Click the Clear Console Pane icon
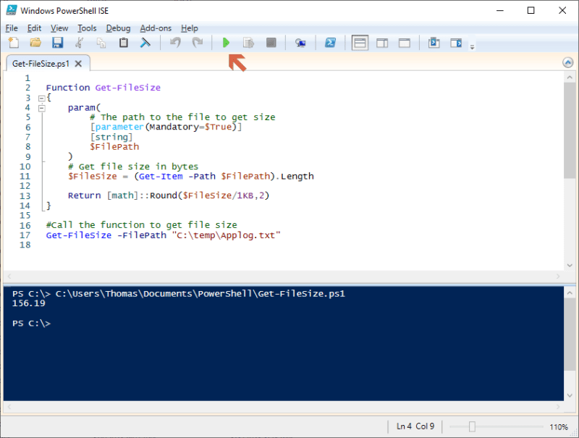 pos(145,43)
